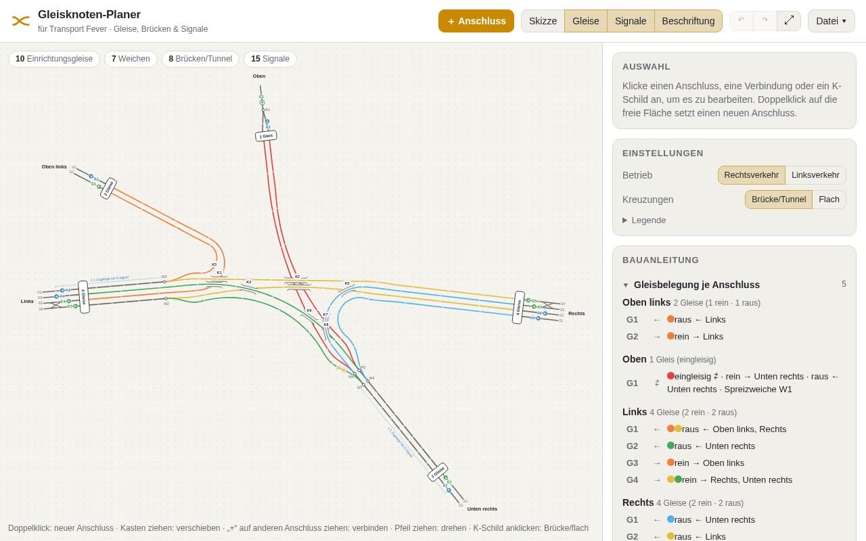Image resolution: width=866 pixels, height=541 pixels.
Task: Click the yellow Z1 signal on the canvas
Action: [343, 370]
